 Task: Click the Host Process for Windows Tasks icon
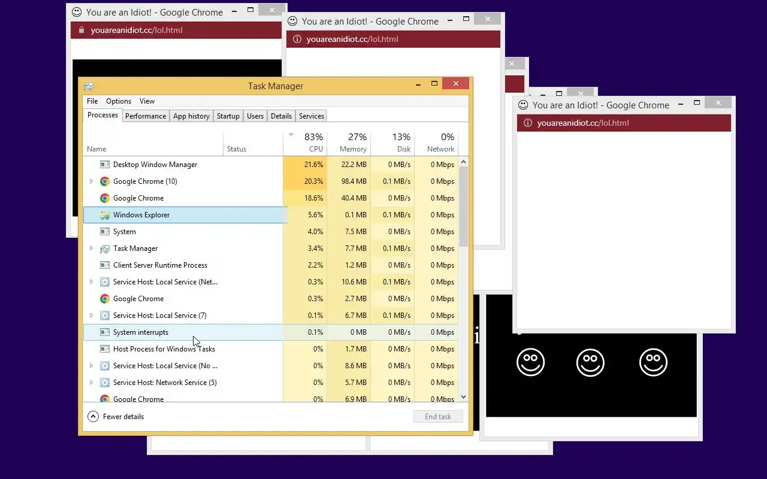[105, 349]
